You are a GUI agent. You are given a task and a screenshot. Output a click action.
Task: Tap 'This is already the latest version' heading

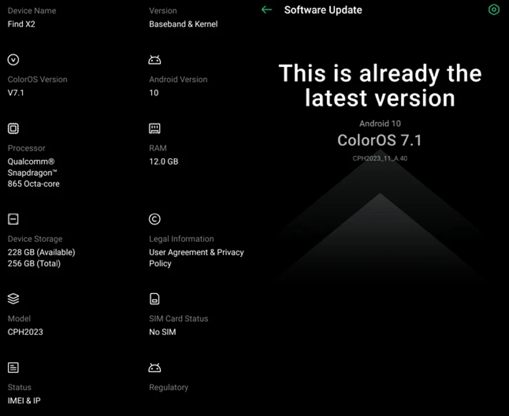tap(380, 85)
